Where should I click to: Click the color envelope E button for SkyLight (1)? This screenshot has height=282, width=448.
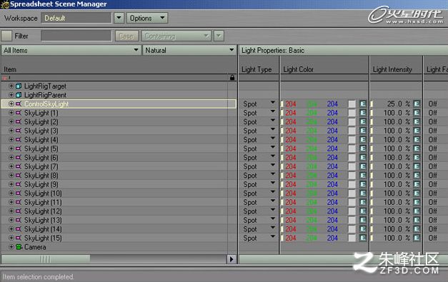coord(363,113)
